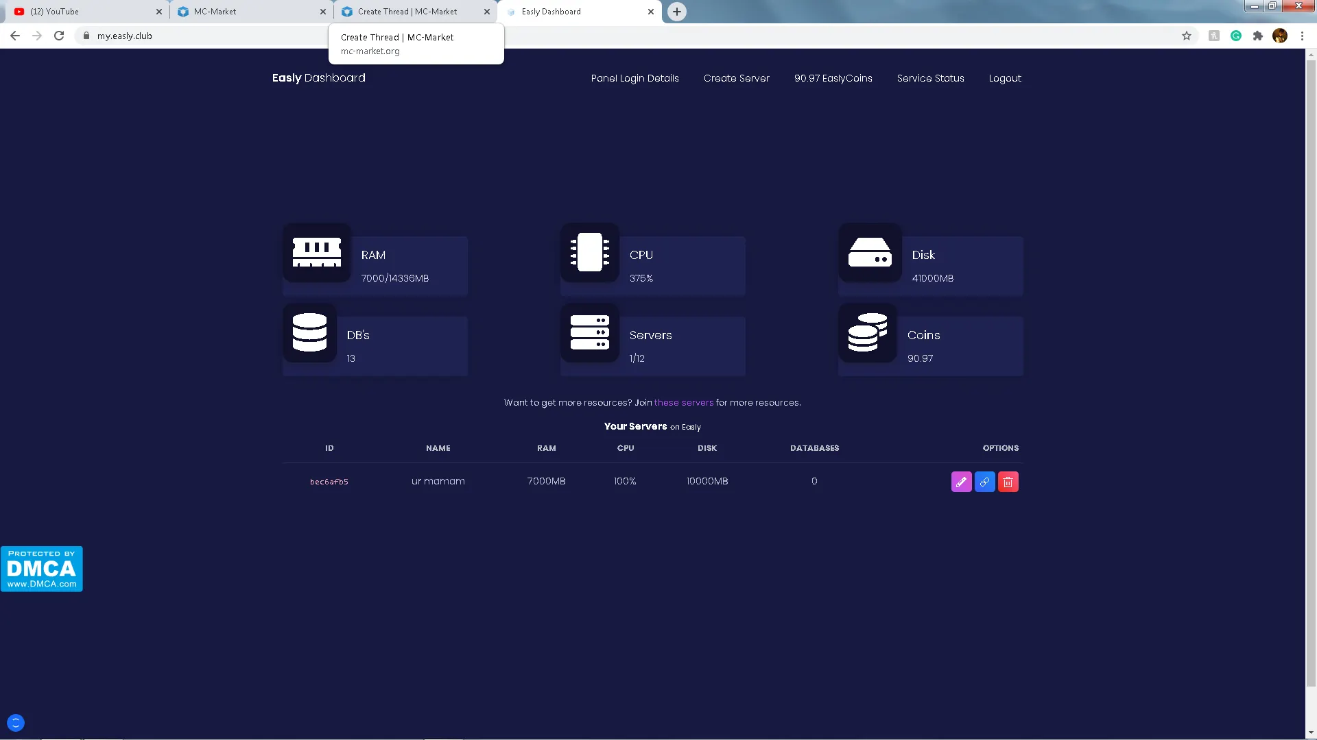Click the Servers rack icon
Image resolution: width=1317 pixels, height=740 pixels.
coord(590,332)
